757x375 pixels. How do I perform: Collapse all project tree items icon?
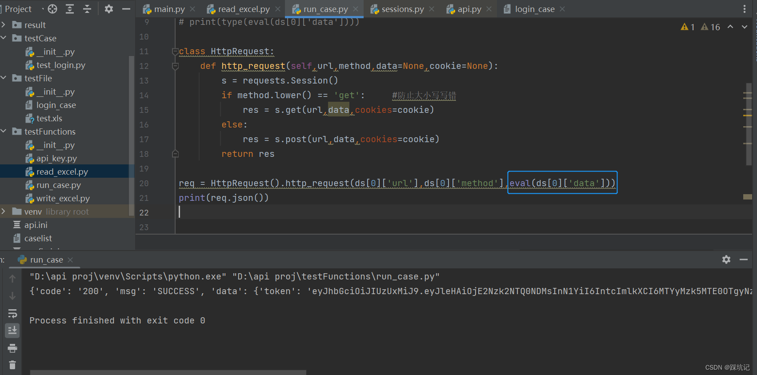87,9
